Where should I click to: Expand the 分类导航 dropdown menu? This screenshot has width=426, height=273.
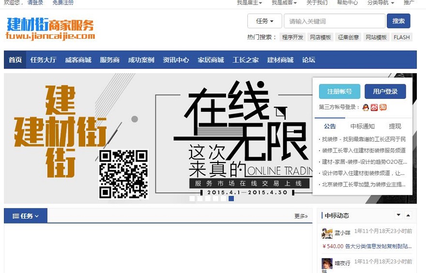(x=380, y=3)
